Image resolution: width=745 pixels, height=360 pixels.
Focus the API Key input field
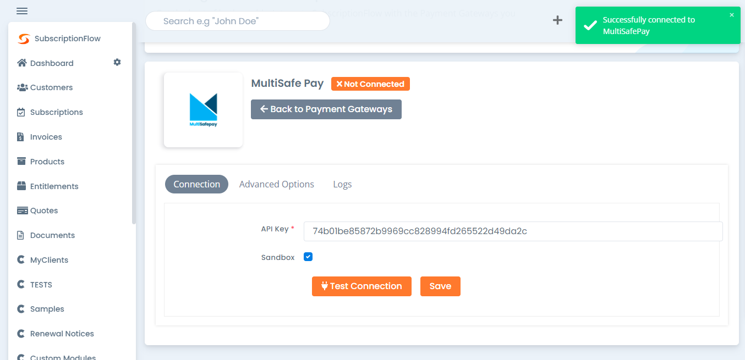(513, 231)
